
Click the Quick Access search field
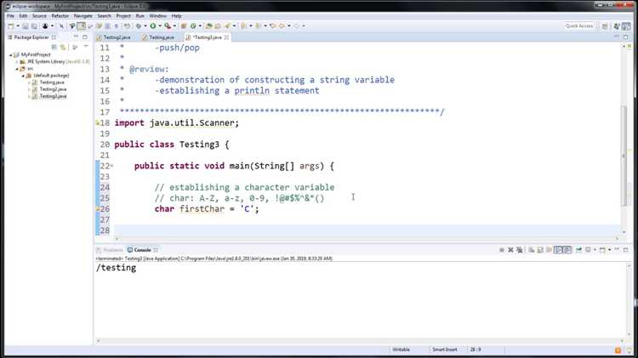click(x=579, y=26)
